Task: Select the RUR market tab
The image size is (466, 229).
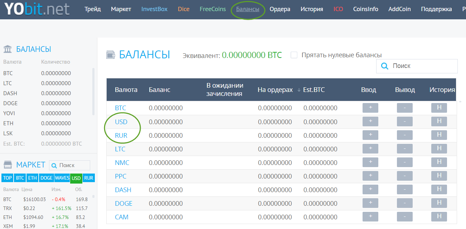Action: [89, 178]
